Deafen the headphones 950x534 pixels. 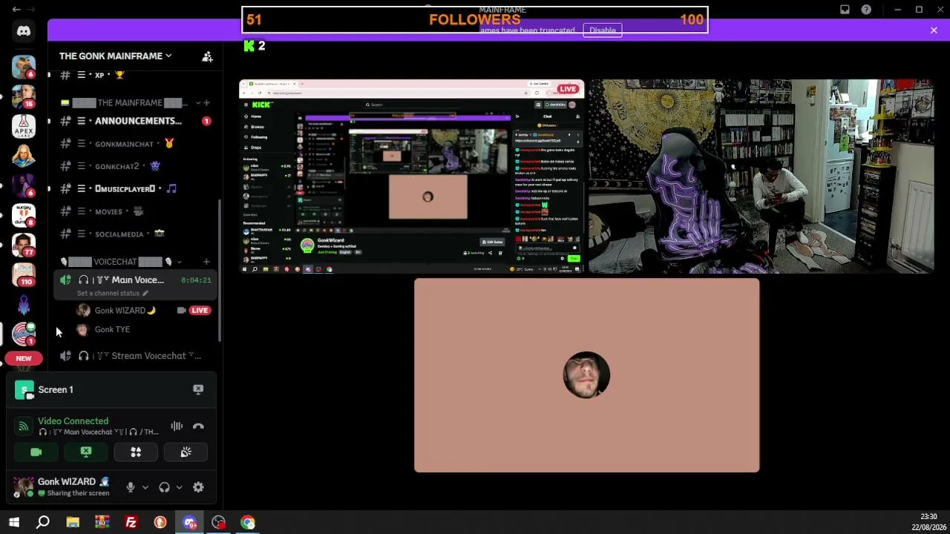[x=164, y=487]
